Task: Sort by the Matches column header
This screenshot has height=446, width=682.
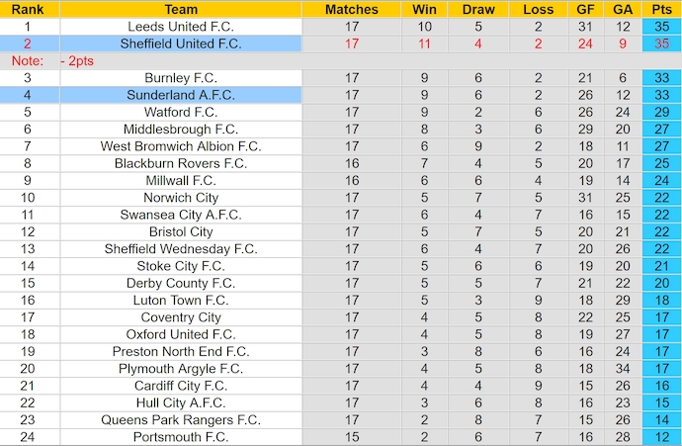Action: 352,9
